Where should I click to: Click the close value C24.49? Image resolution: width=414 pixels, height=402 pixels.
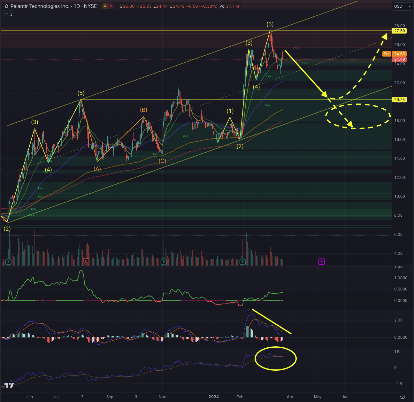[x=177, y=6]
